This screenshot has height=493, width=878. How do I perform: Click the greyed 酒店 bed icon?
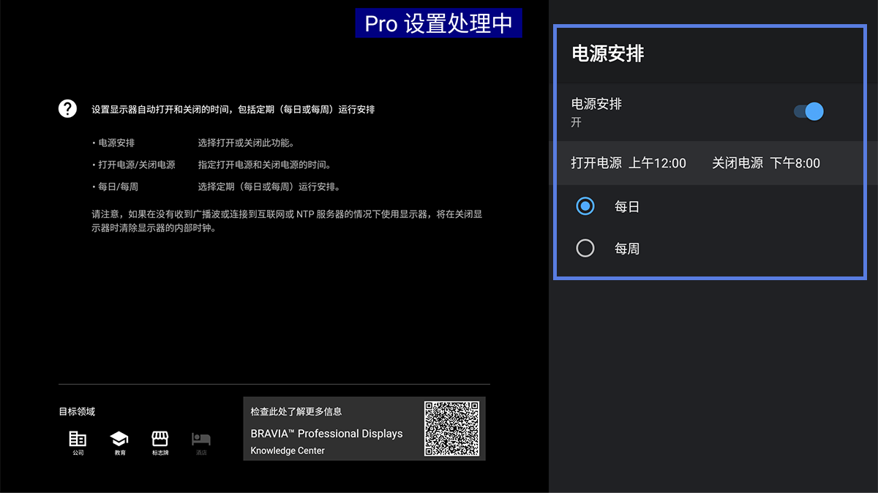pos(200,439)
